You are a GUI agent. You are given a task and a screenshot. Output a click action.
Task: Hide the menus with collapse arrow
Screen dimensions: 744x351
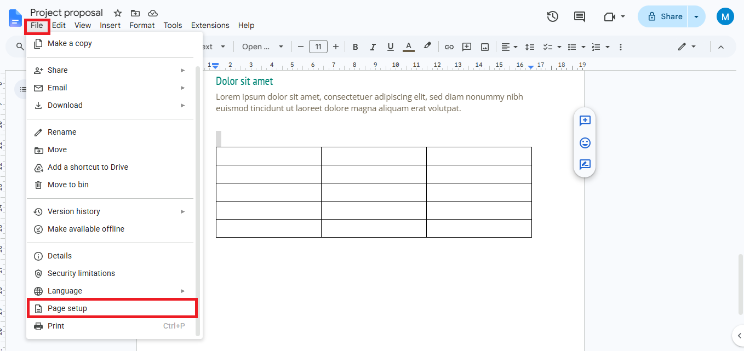721,47
